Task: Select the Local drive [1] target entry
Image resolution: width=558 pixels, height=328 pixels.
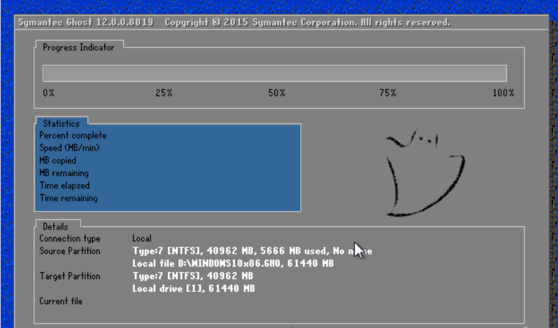Action: tap(193, 289)
